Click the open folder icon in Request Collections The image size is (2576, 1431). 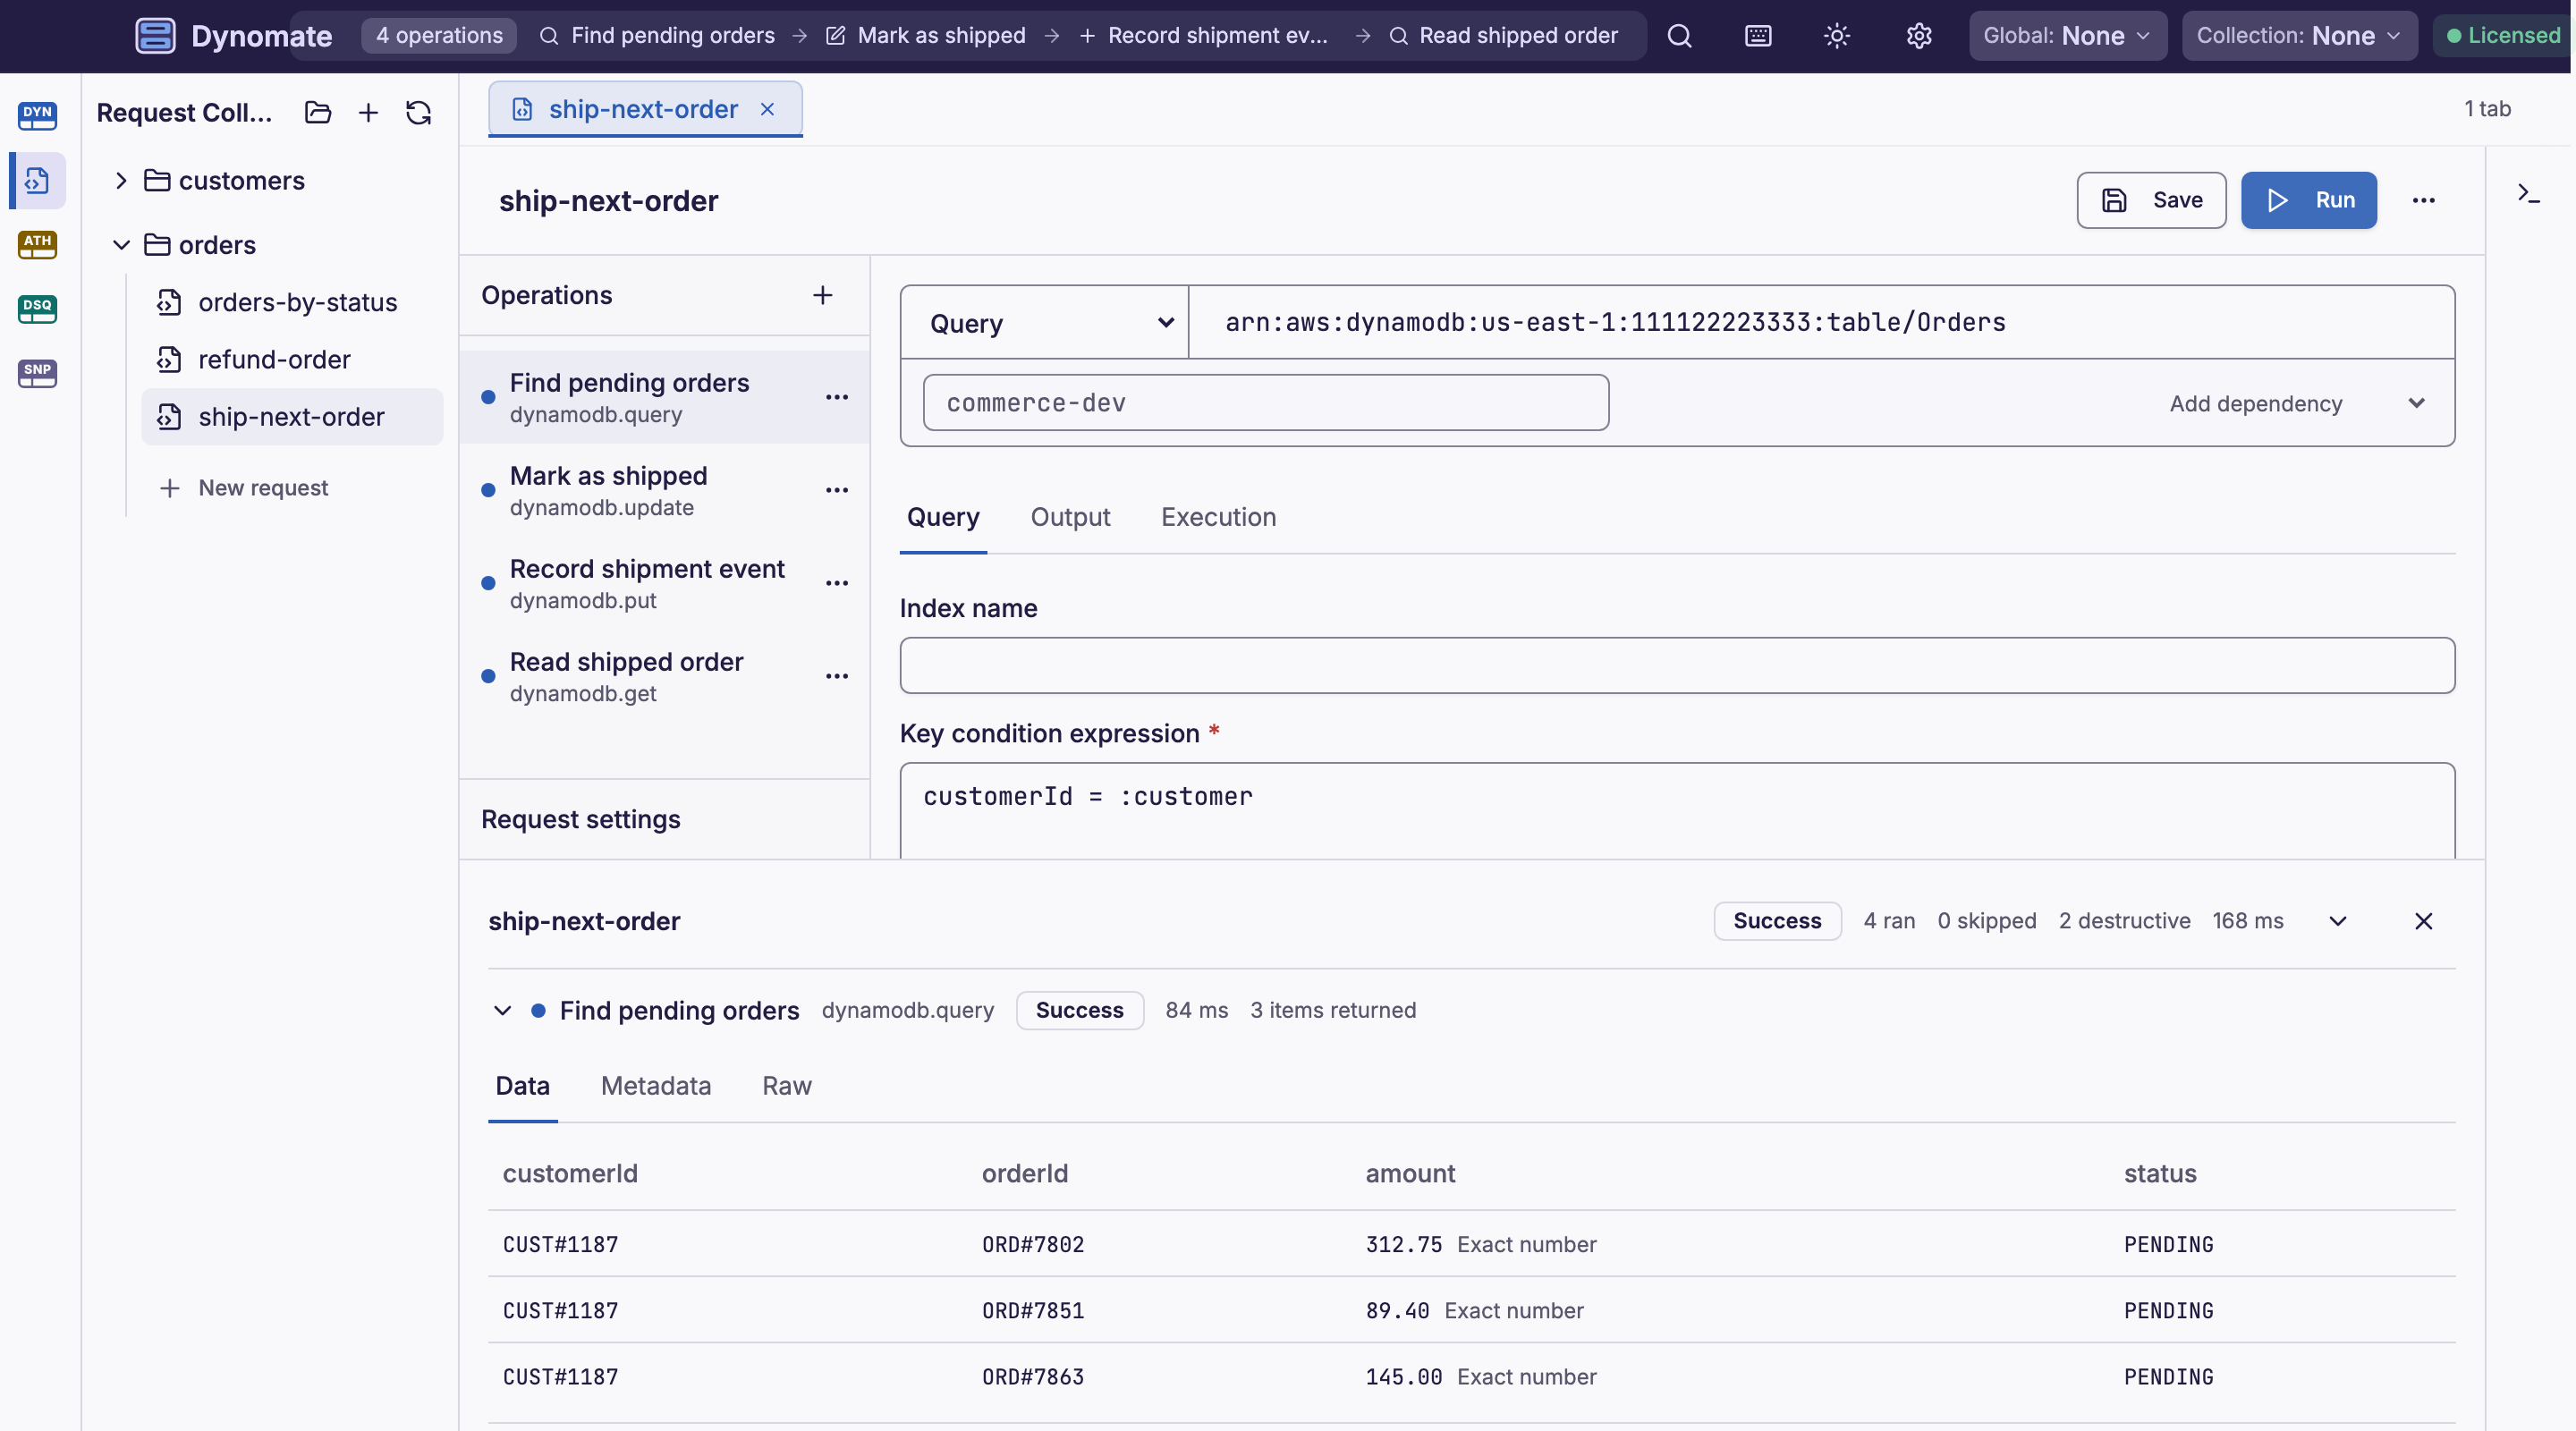coord(318,113)
